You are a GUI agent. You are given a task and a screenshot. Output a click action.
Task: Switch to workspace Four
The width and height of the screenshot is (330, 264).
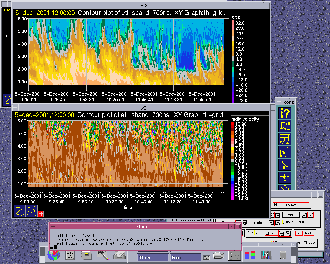click(185, 258)
